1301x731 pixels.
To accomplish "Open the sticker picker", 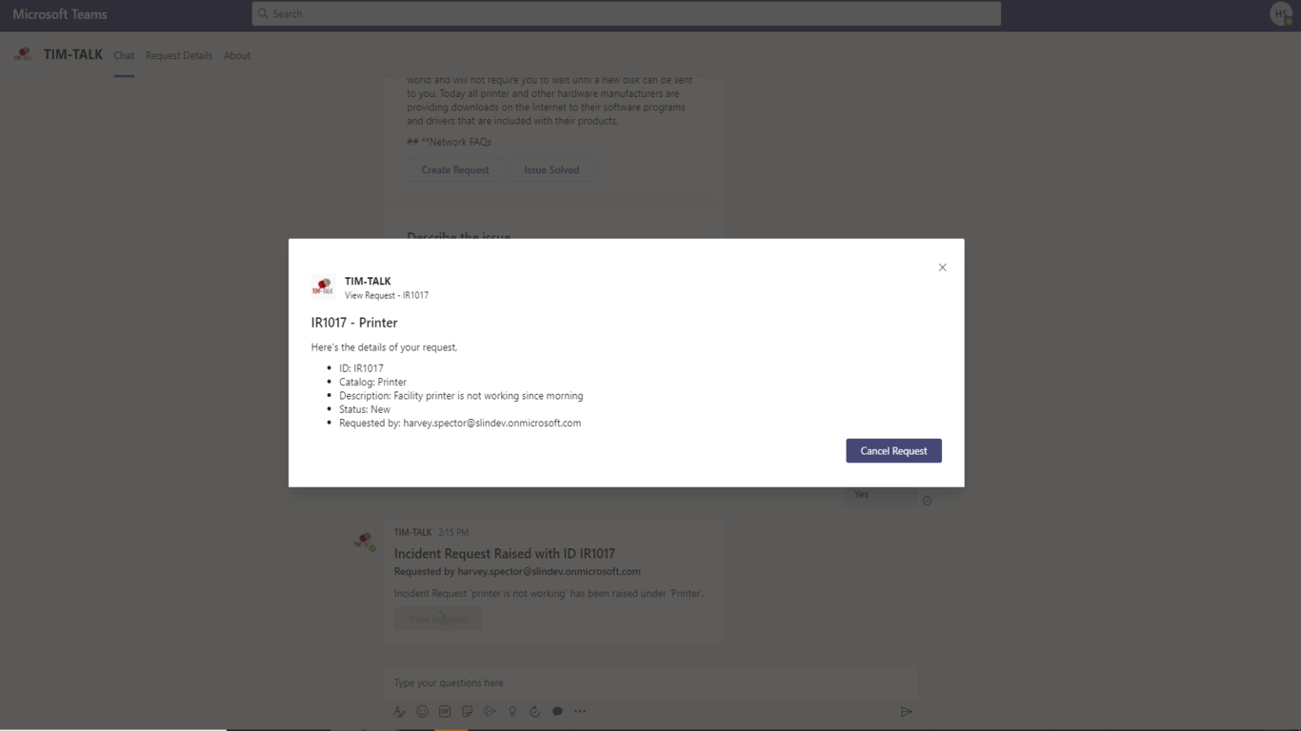I will [x=467, y=712].
